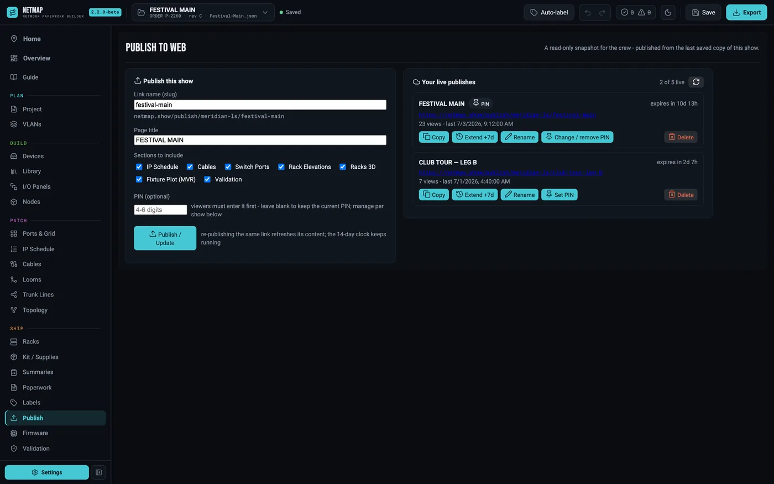Image resolution: width=774 pixels, height=484 pixels.
Task: Uncheck the Racks 3D checkbox
Action: pos(343,166)
